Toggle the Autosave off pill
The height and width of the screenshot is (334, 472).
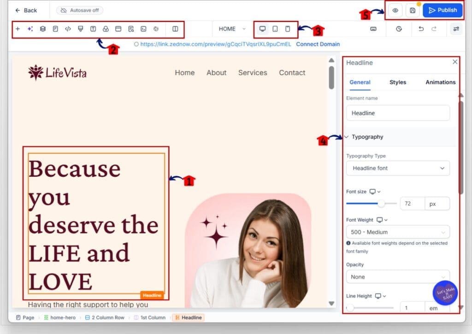point(80,10)
